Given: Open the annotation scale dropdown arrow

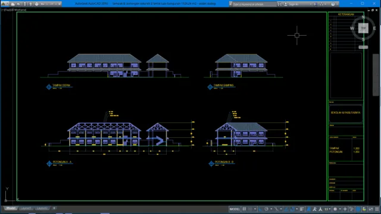Looking at the screenshot, I should point(330,209).
